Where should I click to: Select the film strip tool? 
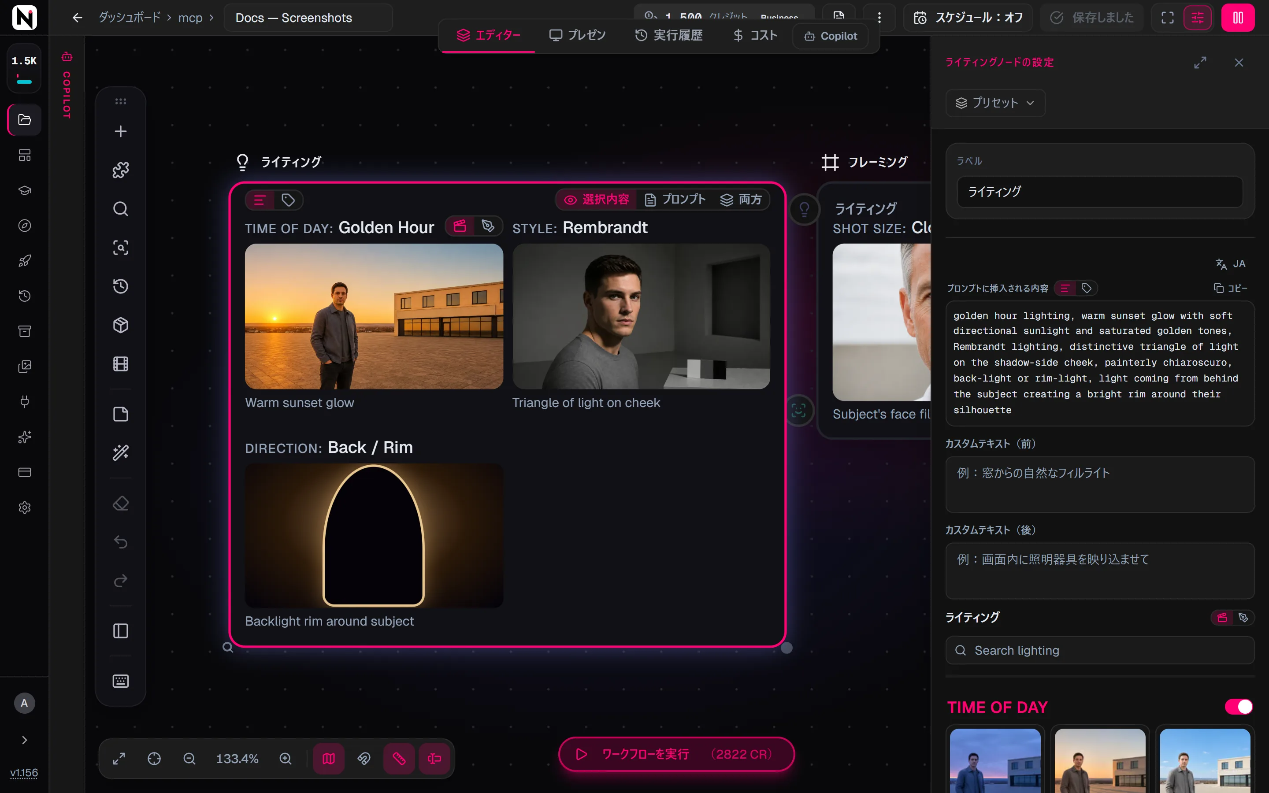point(121,364)
